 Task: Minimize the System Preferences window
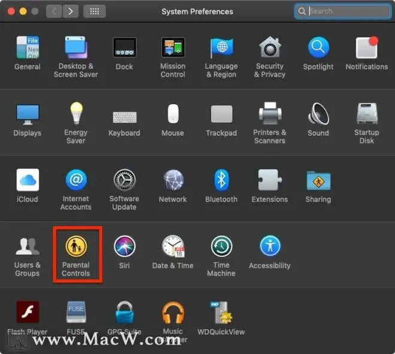coord(23,11)
